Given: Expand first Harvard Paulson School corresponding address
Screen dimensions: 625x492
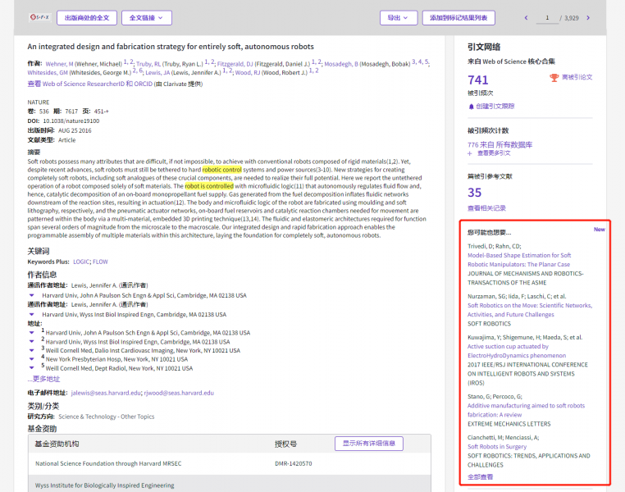Looking at the screenshot, I should click(x=32, y=294).
